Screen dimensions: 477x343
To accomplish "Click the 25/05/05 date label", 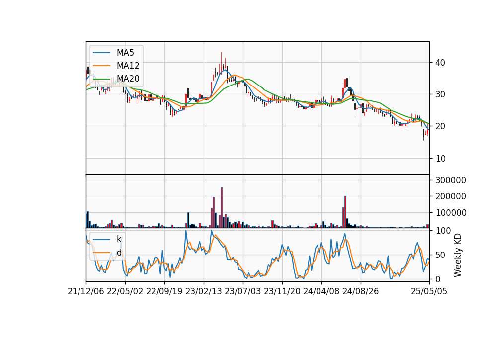I will [429, 291].
